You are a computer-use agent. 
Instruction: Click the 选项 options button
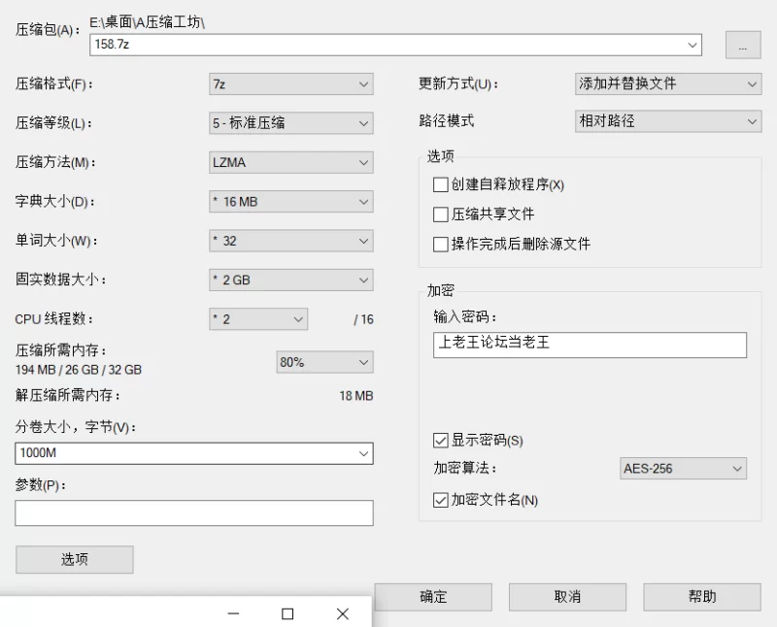75,560
